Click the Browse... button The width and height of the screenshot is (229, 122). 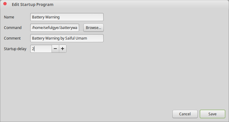click(93, 28)
